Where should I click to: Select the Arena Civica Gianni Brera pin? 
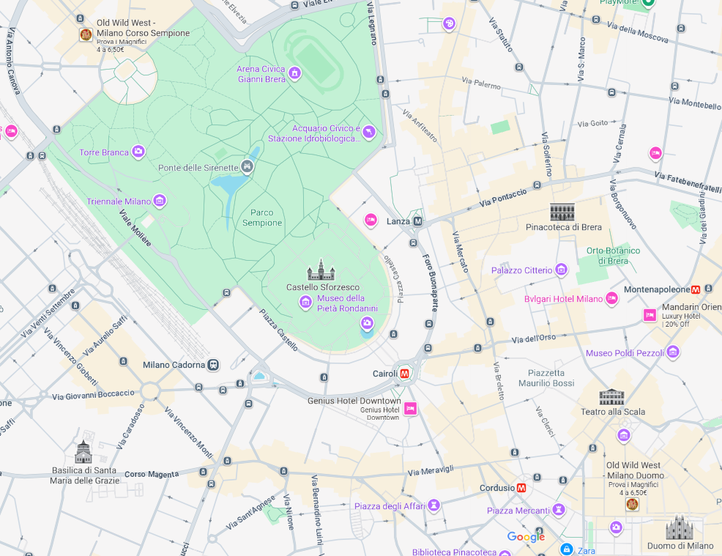294,73
